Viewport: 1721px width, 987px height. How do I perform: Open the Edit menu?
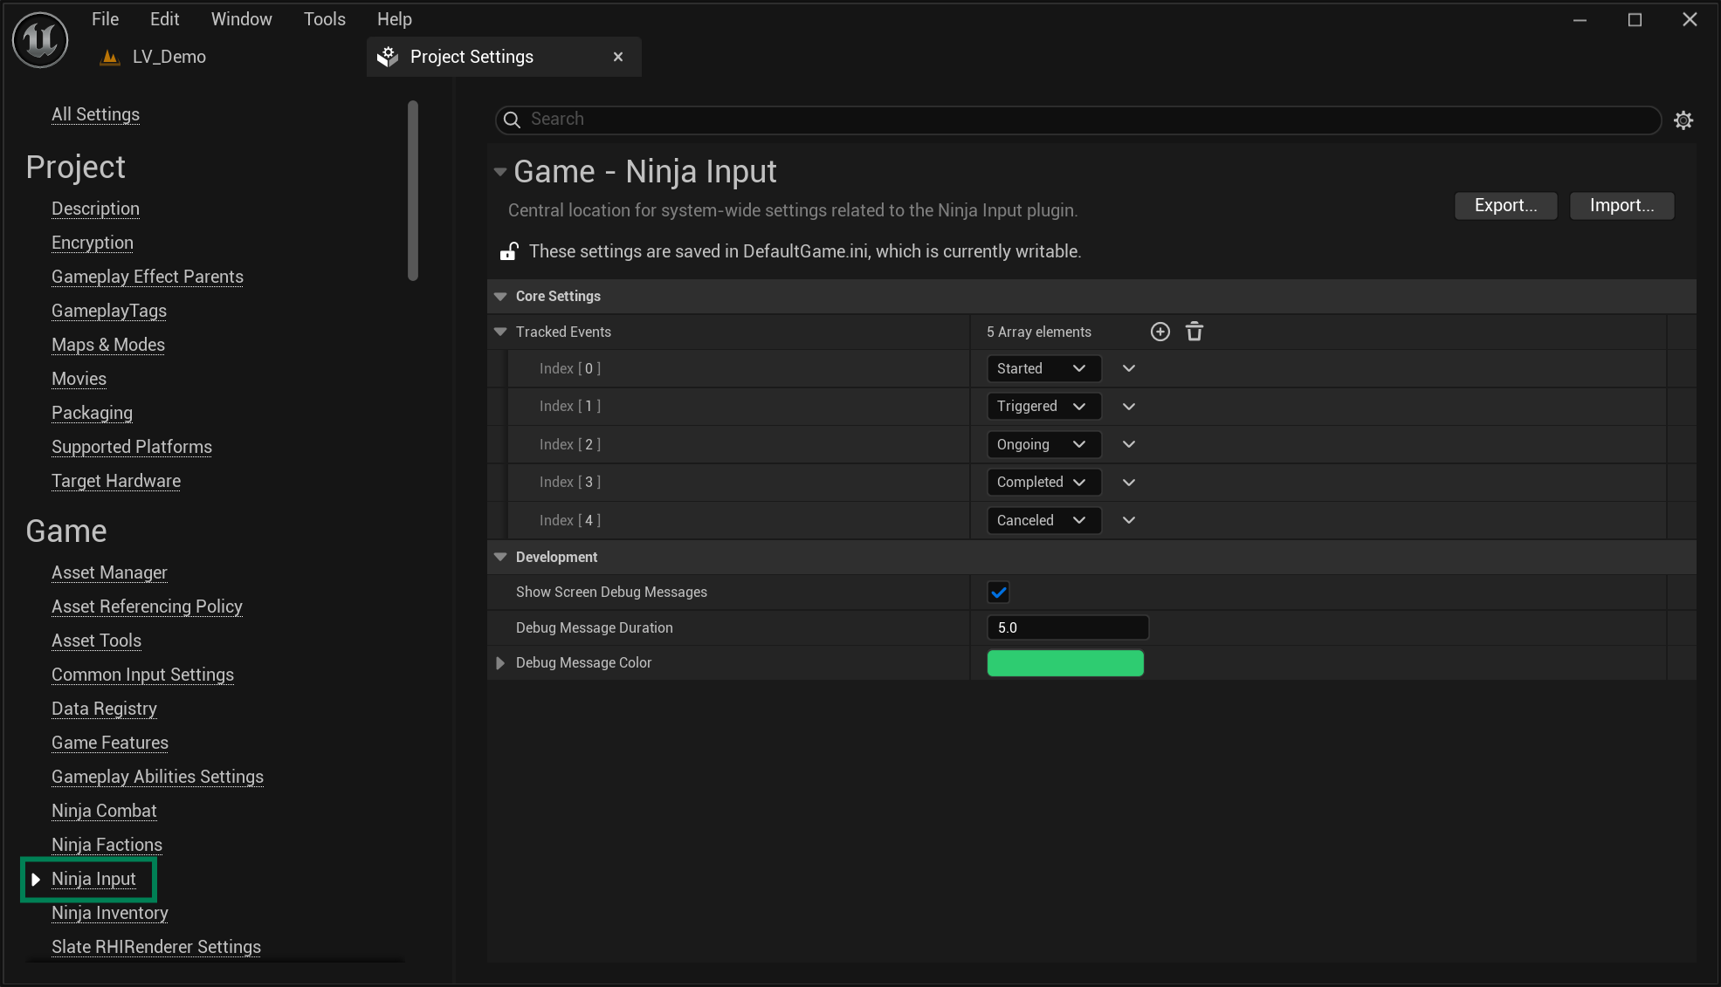164,19
